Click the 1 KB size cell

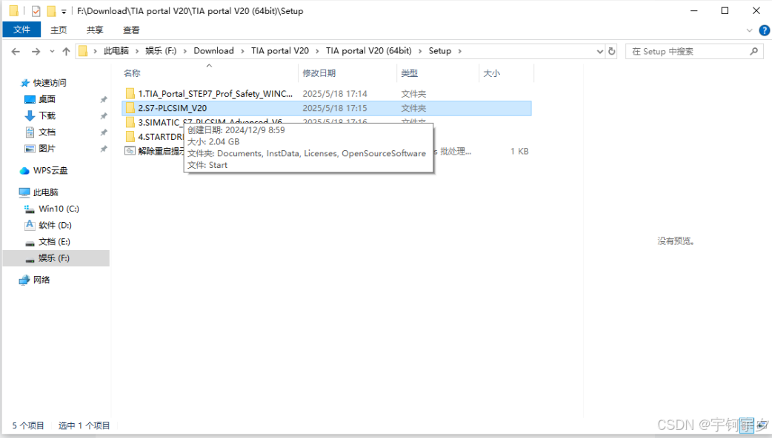point(519,152)
